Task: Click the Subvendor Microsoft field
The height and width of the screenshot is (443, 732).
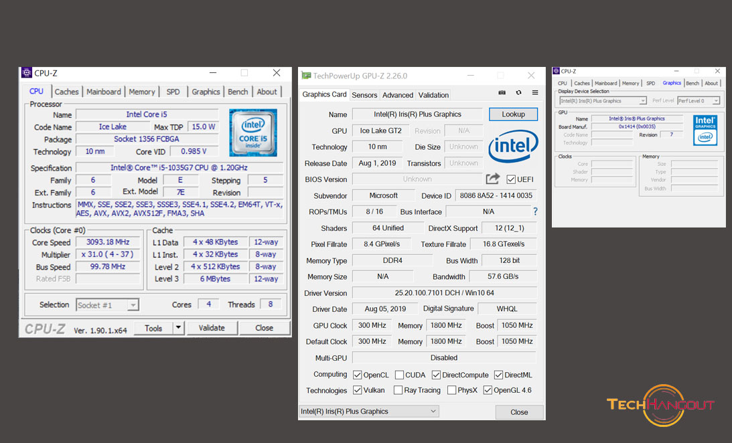Action: [383, 195]
